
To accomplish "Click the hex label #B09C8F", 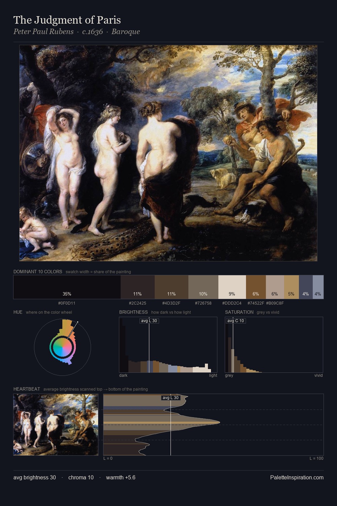I will [x=275, y=303].
